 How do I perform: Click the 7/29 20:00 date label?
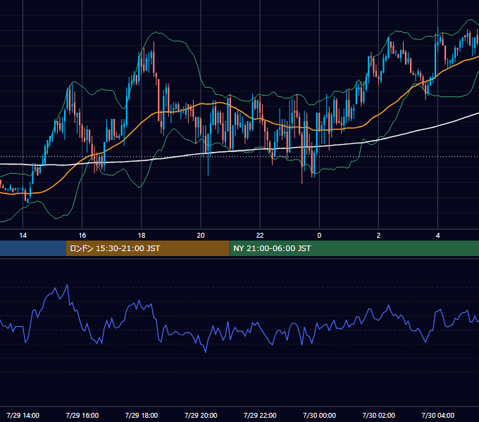[x=201, y=415]
